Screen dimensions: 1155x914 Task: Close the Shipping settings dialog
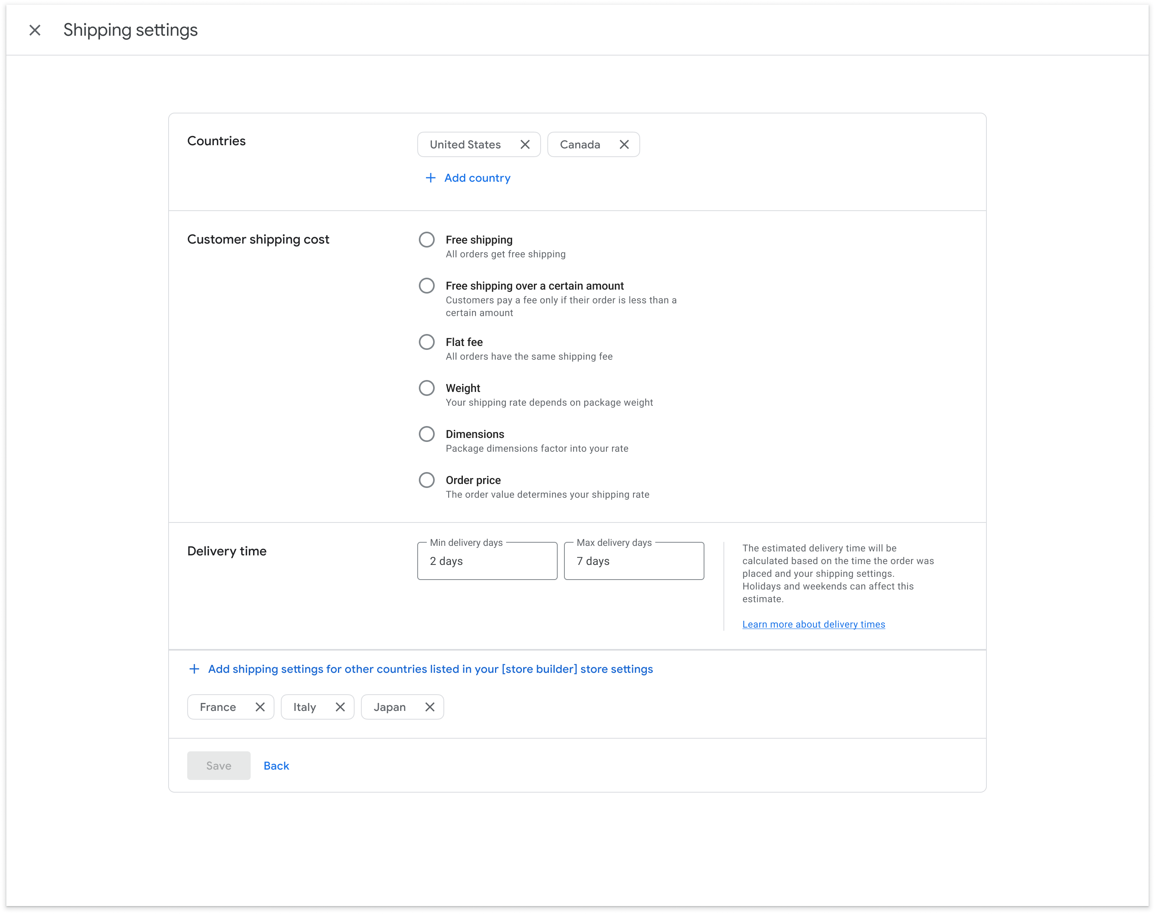tap(35, 30)
